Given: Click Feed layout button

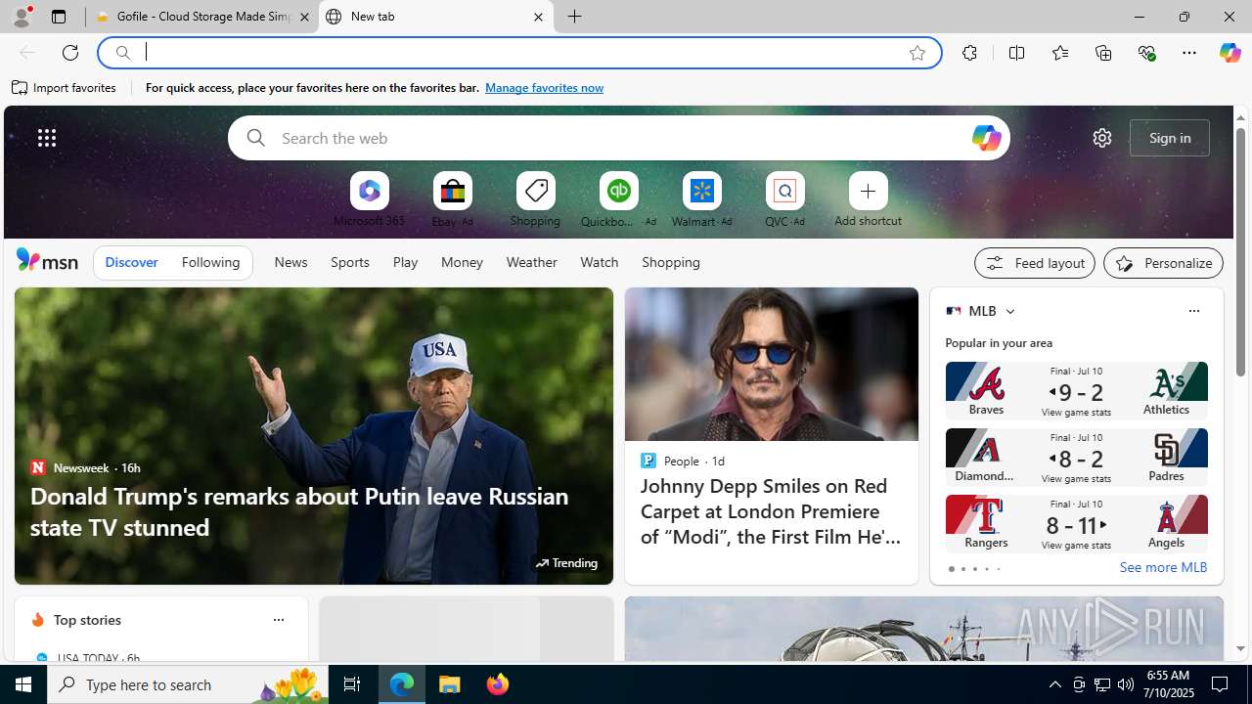Looking at the screenshot, I should 1035,263.
